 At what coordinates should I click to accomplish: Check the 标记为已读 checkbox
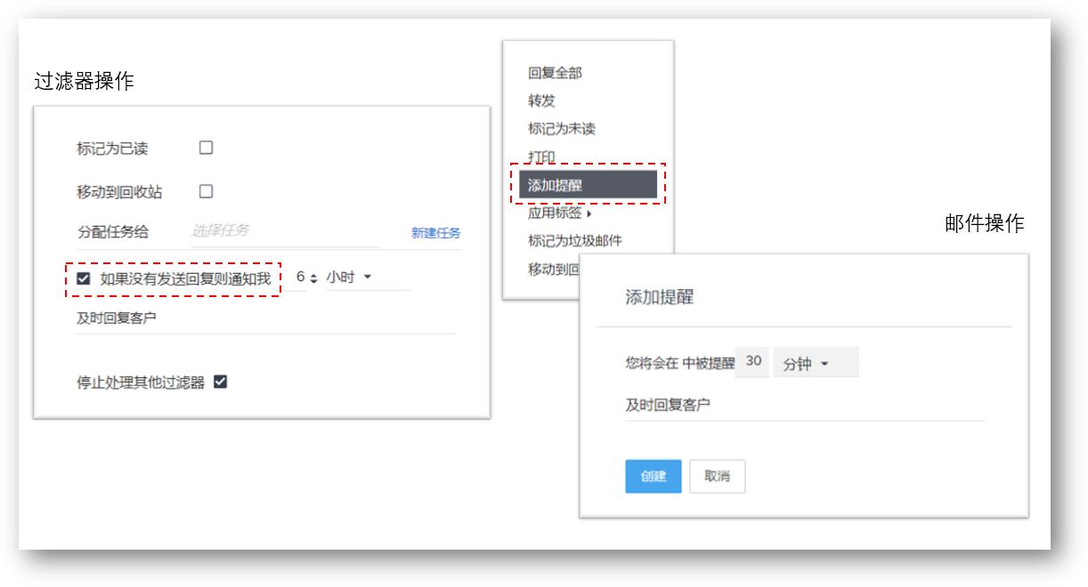tap(206, 148)
